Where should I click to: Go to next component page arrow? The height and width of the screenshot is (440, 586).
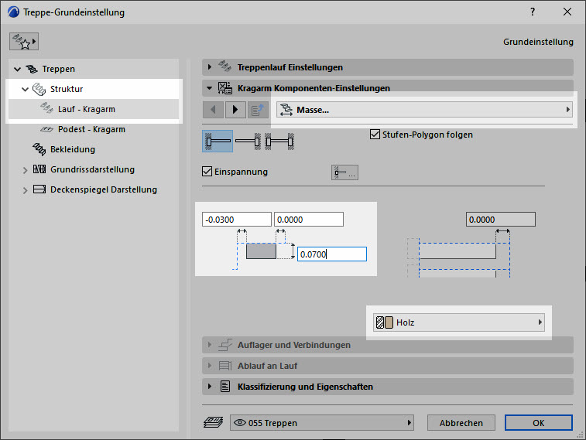click(x=235, y=110)
